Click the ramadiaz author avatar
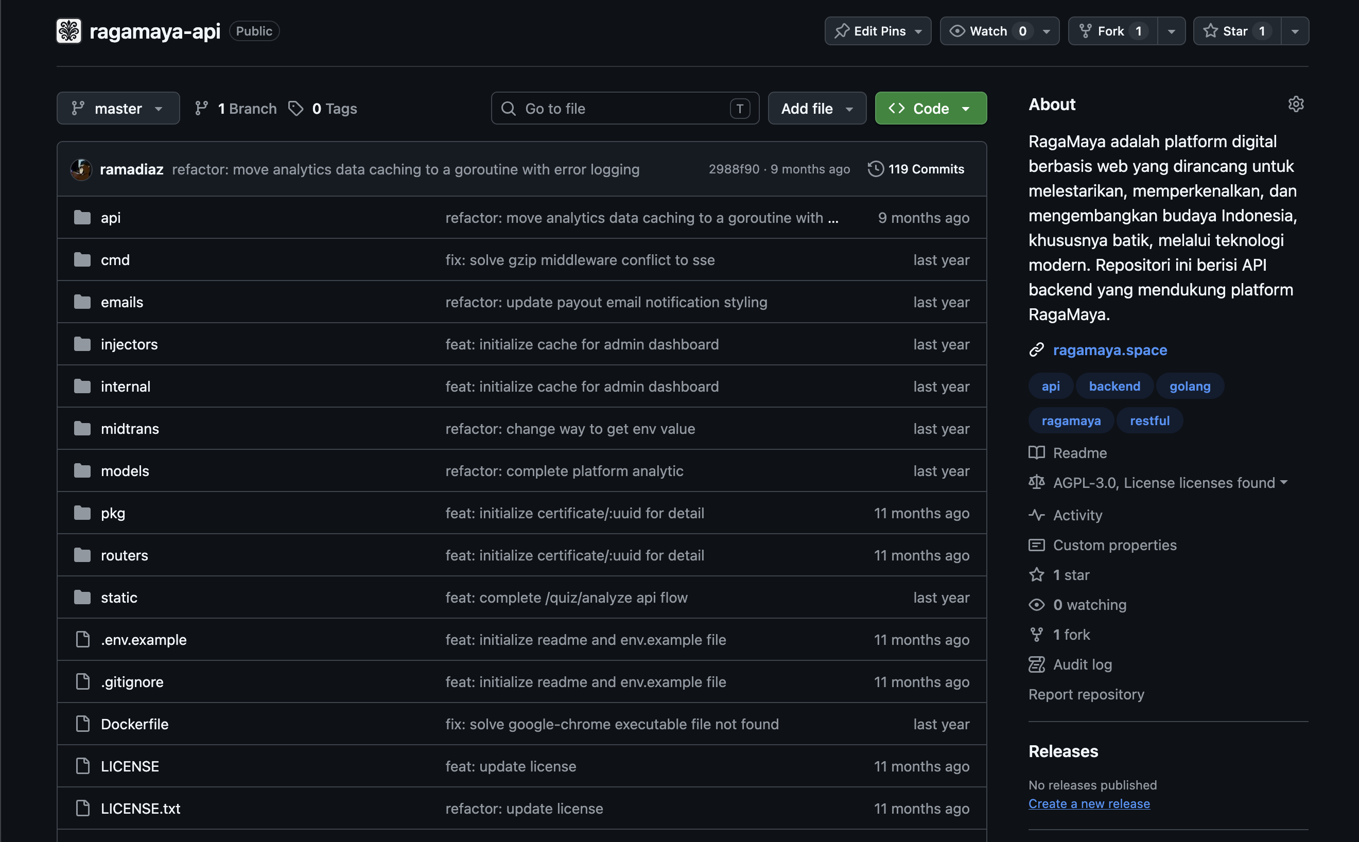The image size is (1359, 842). tap(81, 169)
